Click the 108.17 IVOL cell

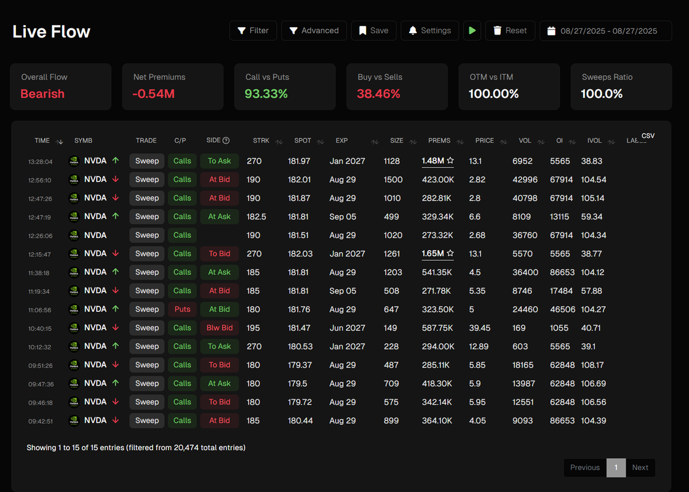click(592, 365)
